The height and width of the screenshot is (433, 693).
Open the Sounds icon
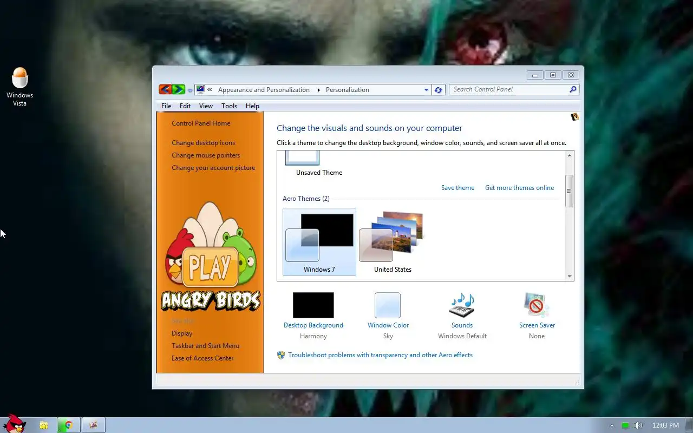pos(462,305)
